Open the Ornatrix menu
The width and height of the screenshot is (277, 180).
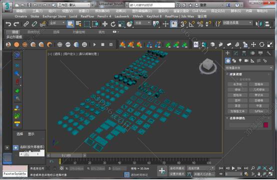tap(21, 16)
